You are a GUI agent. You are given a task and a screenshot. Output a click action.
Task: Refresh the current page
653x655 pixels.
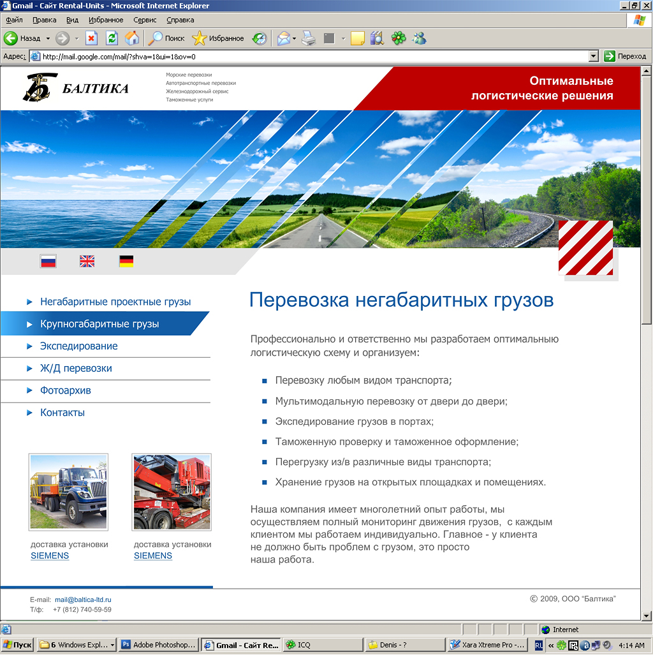pyautogui.click(x=111, y=38)
